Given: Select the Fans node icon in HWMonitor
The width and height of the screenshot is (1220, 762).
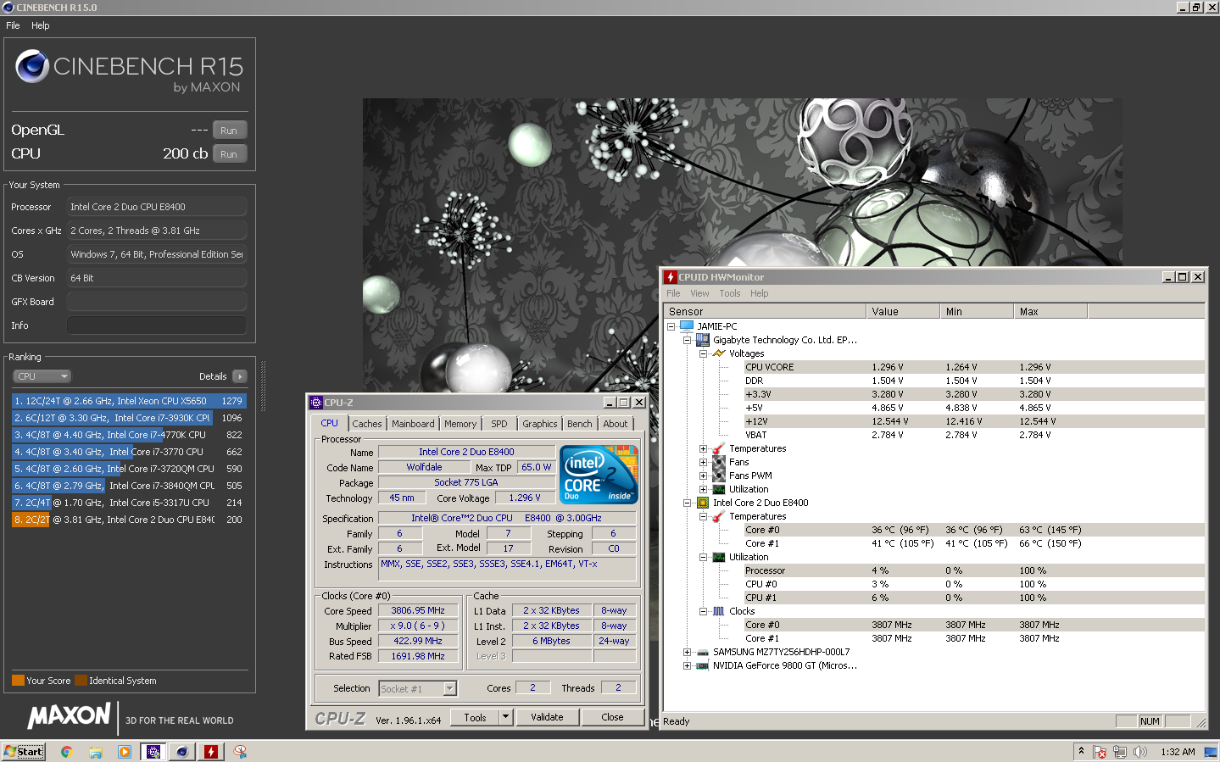Looking at the screenshot, I should [x=719, y=462].
